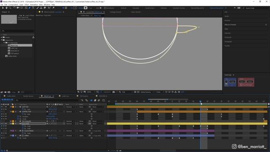The height and width of the screenshot is (152, 270).
Task: Open parent dropdown for Liquid Matte layer
Action: point(97,131)
